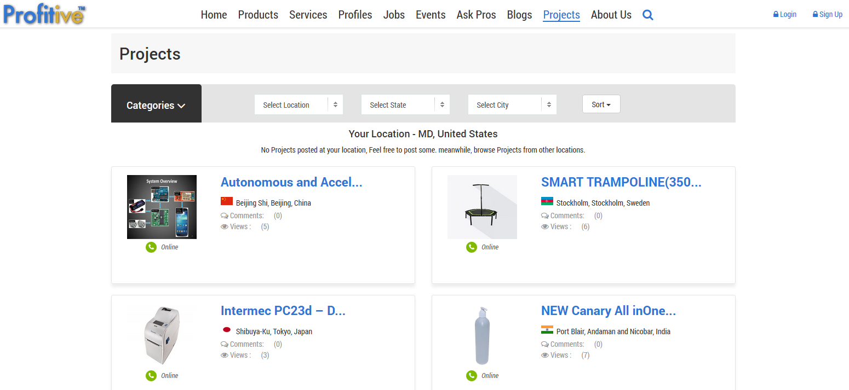Click the Intermec PC23d printer thumbnail
The width and height of the screenshot is (849, 390).
162,335
